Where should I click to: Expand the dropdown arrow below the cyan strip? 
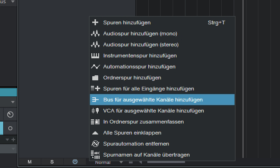tap(13, 102)
